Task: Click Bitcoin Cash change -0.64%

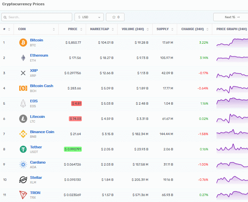Action: click(x=203, y=88)
